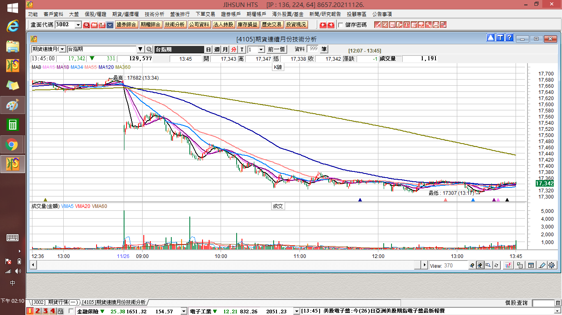Expand the 台指期 symbol dropdown arrow
Image resolution: width=562 pixels, height=315 pixels.
tap(140, 49)
